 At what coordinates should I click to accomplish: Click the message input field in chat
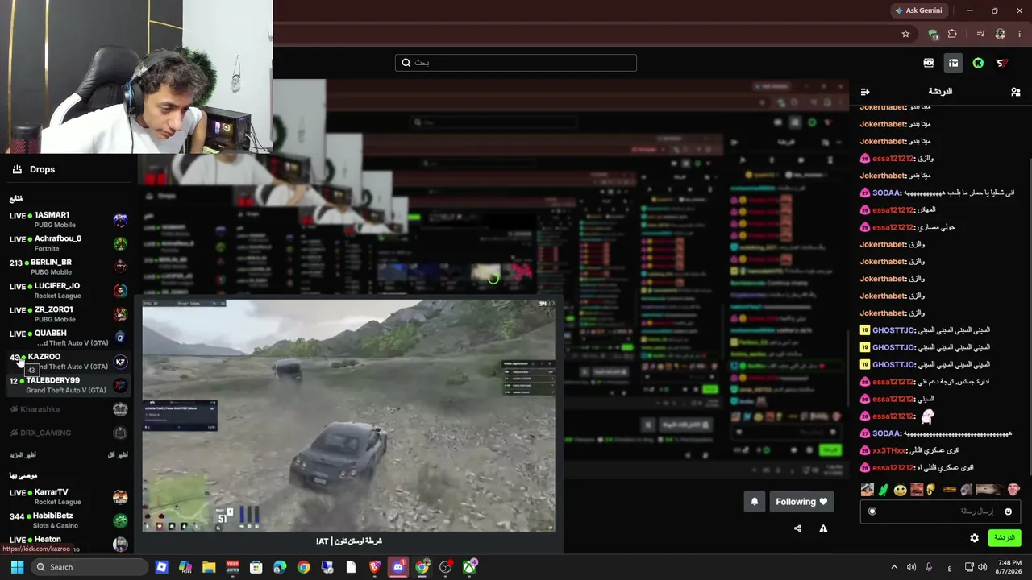tap(940, 512)
